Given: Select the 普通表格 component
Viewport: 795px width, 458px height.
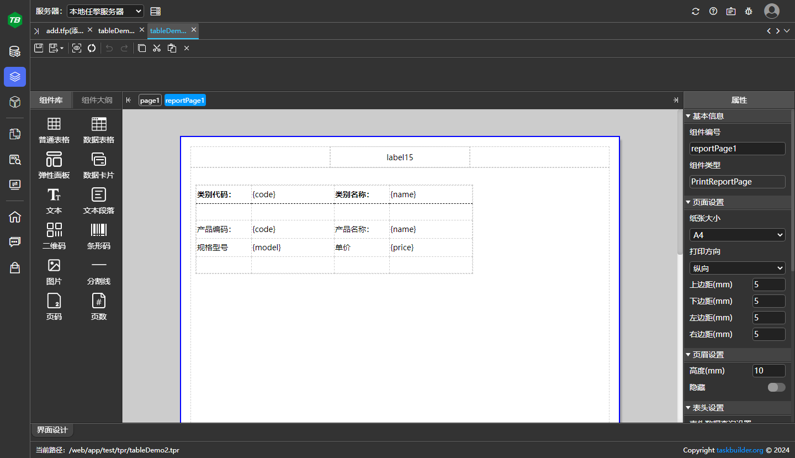Looking at the screenshot, I should (54, 130).
